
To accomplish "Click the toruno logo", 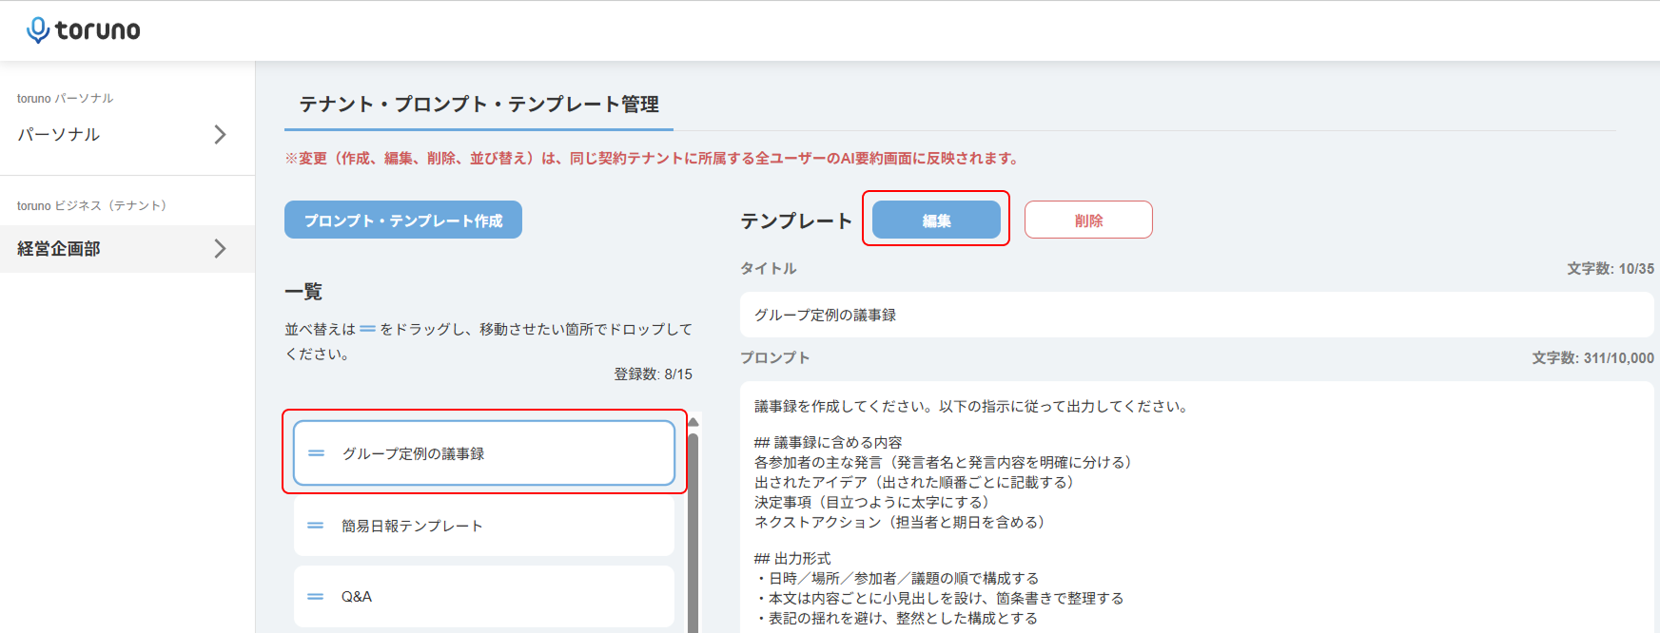I will (84, 30).
